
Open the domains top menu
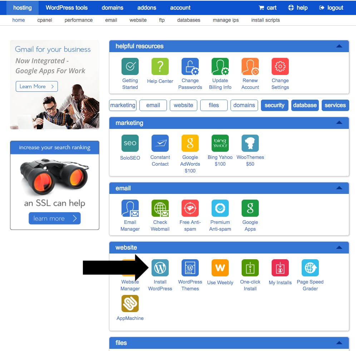pyautogui.click(x=112, y=8)
